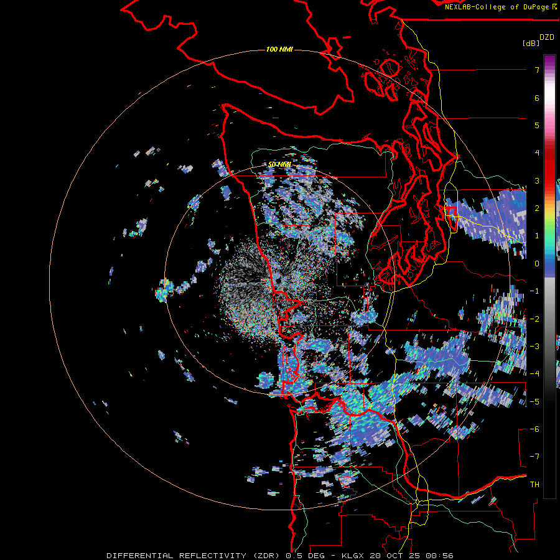This screenshot has height=560, width=560.
Task: Click the DIFFERENTIAL REFLECTIVITY (ZDR) caption text
Action: click(x=195, y=556)
